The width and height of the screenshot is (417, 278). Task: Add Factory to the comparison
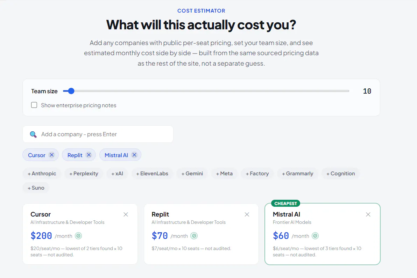point(257,174)
